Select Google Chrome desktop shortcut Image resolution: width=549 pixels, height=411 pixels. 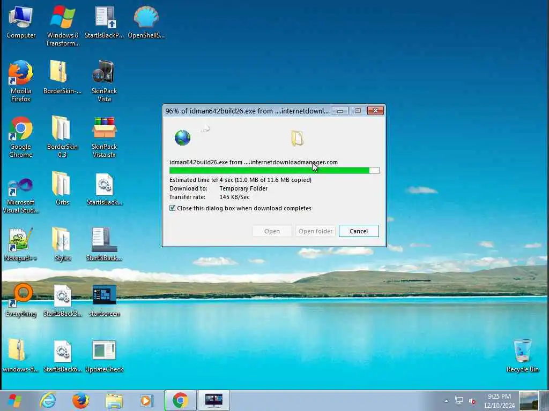click(21, 137)
